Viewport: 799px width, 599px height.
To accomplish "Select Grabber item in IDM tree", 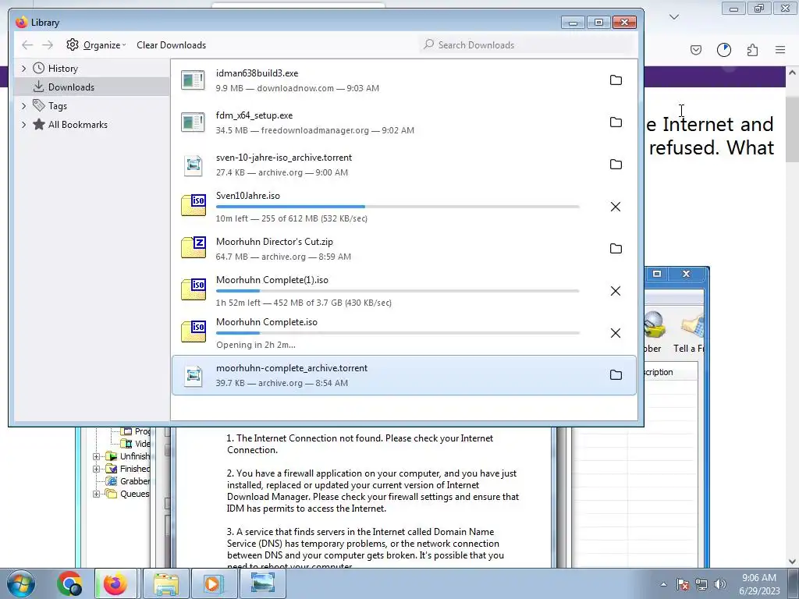I will tap(134, 481).
